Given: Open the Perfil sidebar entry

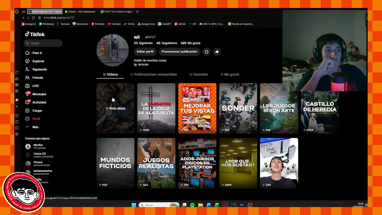Looking at the screenshot, I should coord(33,119).
